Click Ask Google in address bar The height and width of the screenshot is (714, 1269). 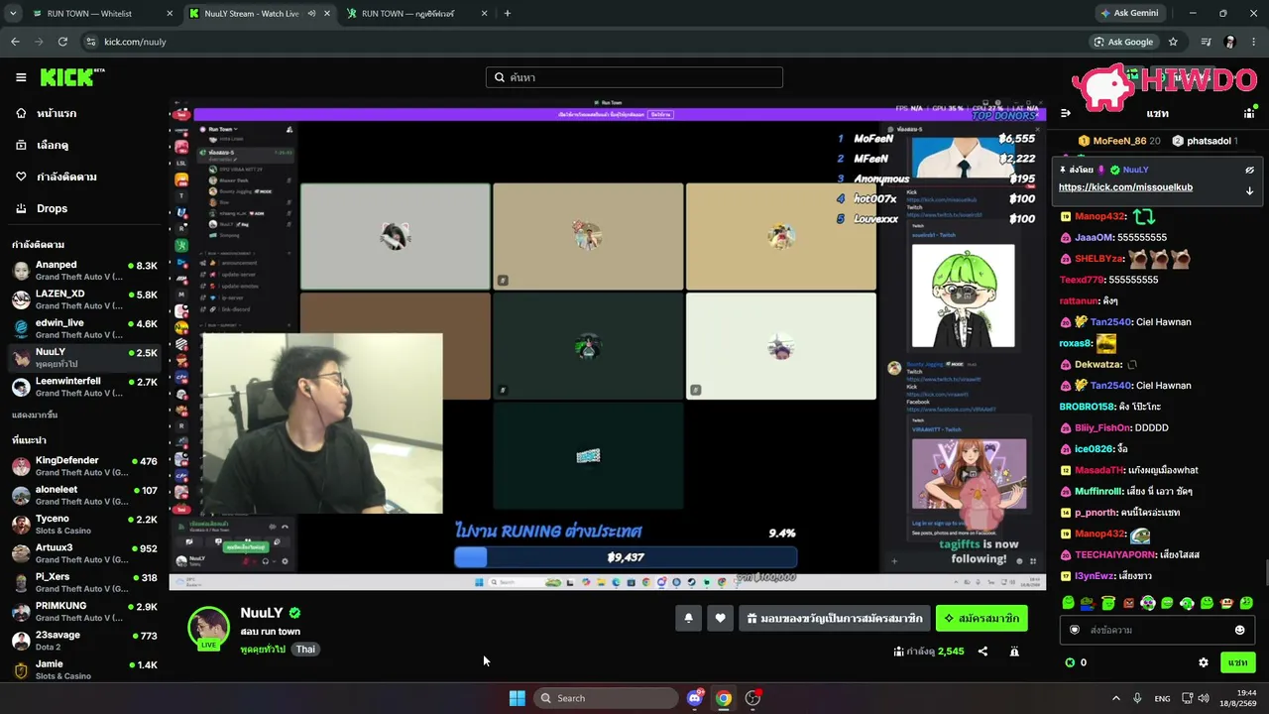point(1123,42)
